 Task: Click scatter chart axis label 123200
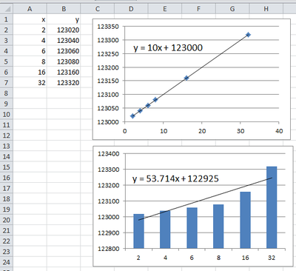[x=108, y=67]
